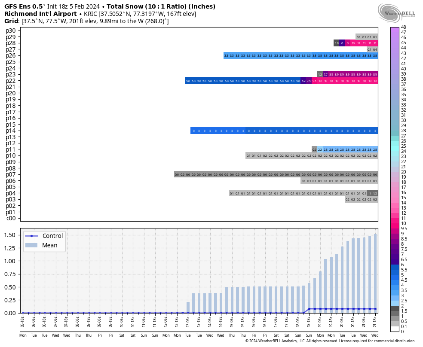Click the color scale label 20
423x347 pixels.
403,172
